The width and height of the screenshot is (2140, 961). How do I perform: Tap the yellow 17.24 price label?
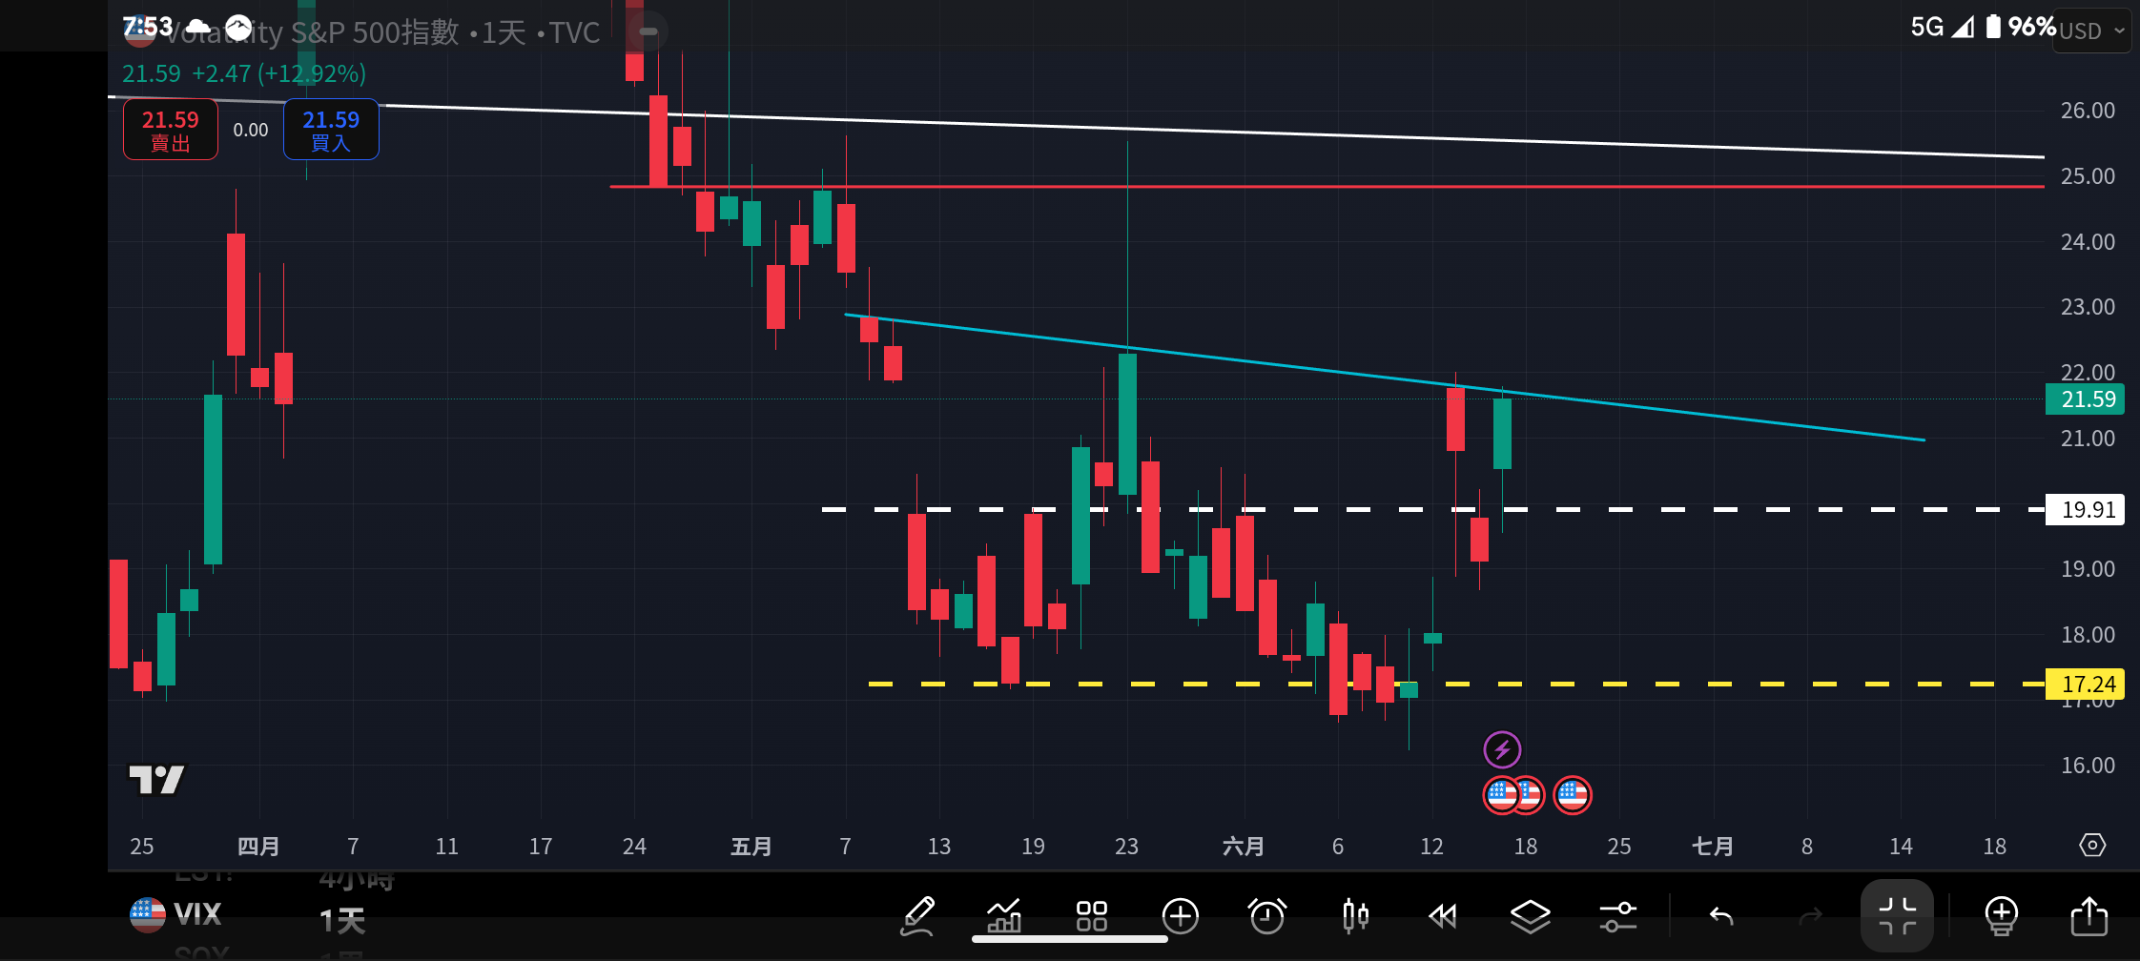pyautogui.click(x=2086, y=684)
